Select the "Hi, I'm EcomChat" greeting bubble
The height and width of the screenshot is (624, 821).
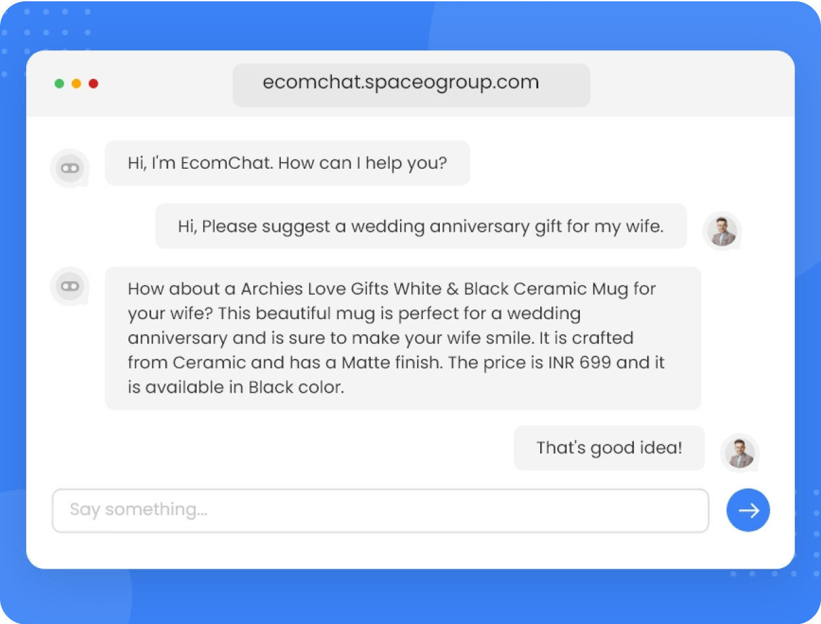(287, 163)
